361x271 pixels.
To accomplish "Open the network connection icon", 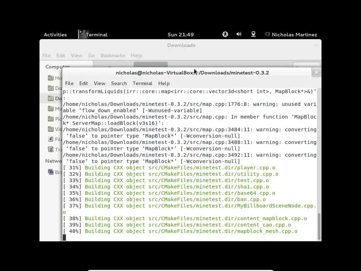I will [x=253, y=34].
